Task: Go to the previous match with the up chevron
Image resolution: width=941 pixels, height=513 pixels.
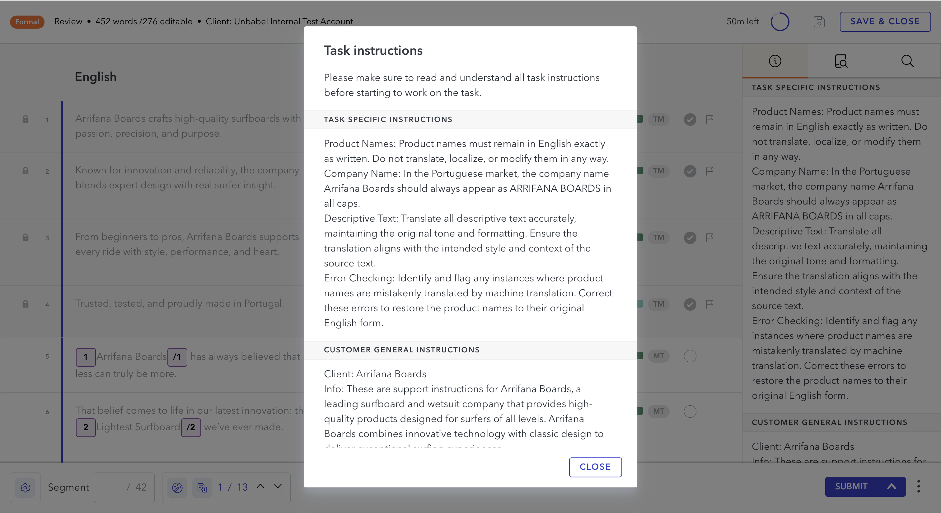Action: (260, 486)
